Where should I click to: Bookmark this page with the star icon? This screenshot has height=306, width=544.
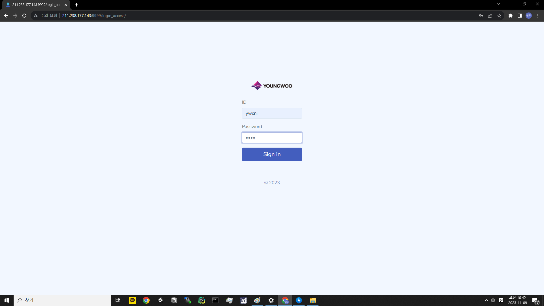point(499,16)
